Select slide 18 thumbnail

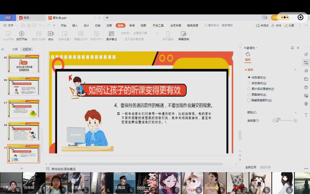click(24, 131)
